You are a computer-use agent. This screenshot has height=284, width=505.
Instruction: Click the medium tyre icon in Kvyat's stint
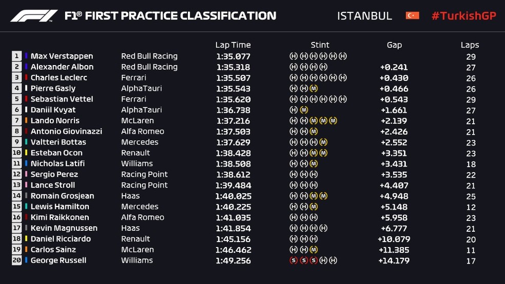[x=304, y=110]
